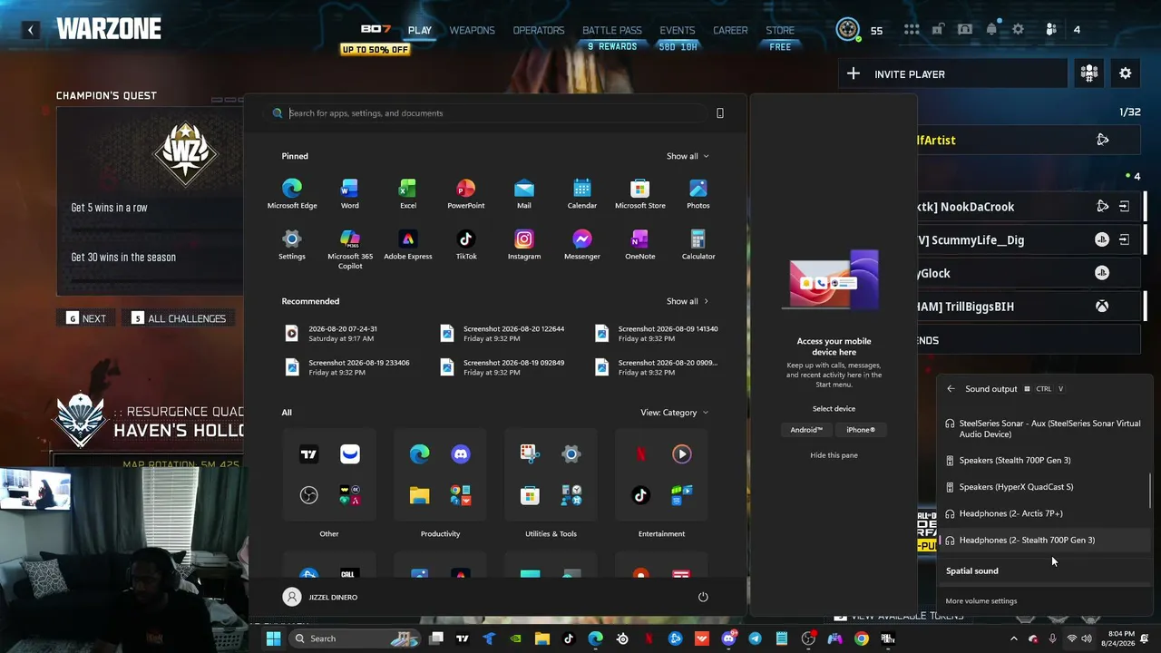
Task: Select Speakers (Stealth 700P Gen 3) output
Action: point(1044,461)
